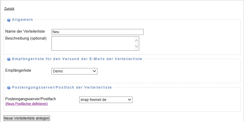Click the Empfängerliste field label

[18, 70]
